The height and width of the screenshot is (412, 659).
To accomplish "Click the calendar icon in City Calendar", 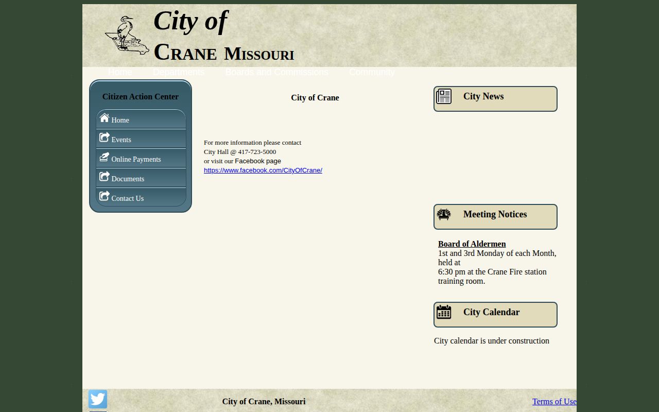I will click(x=444, y=312).
